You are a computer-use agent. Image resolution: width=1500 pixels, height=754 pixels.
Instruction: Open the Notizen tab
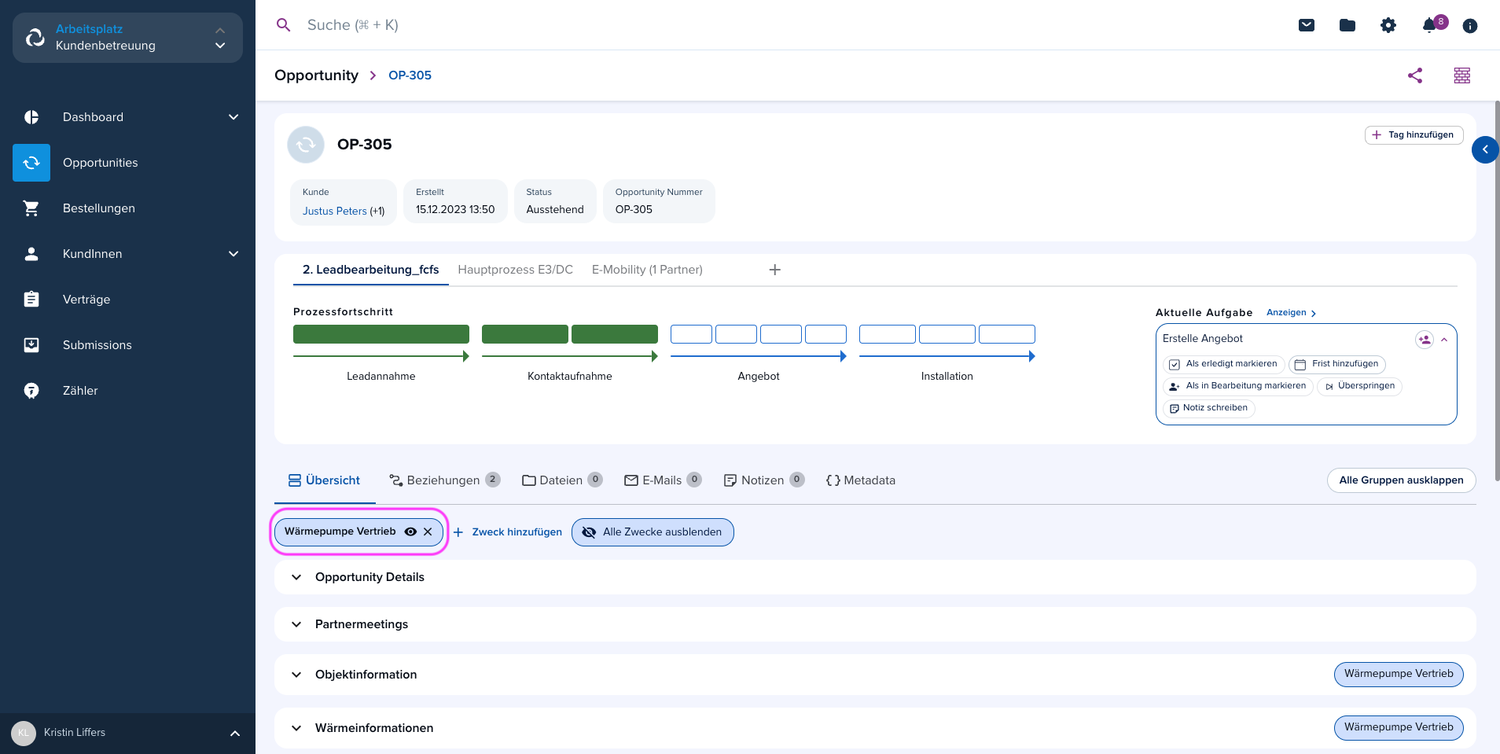point(763,480)
